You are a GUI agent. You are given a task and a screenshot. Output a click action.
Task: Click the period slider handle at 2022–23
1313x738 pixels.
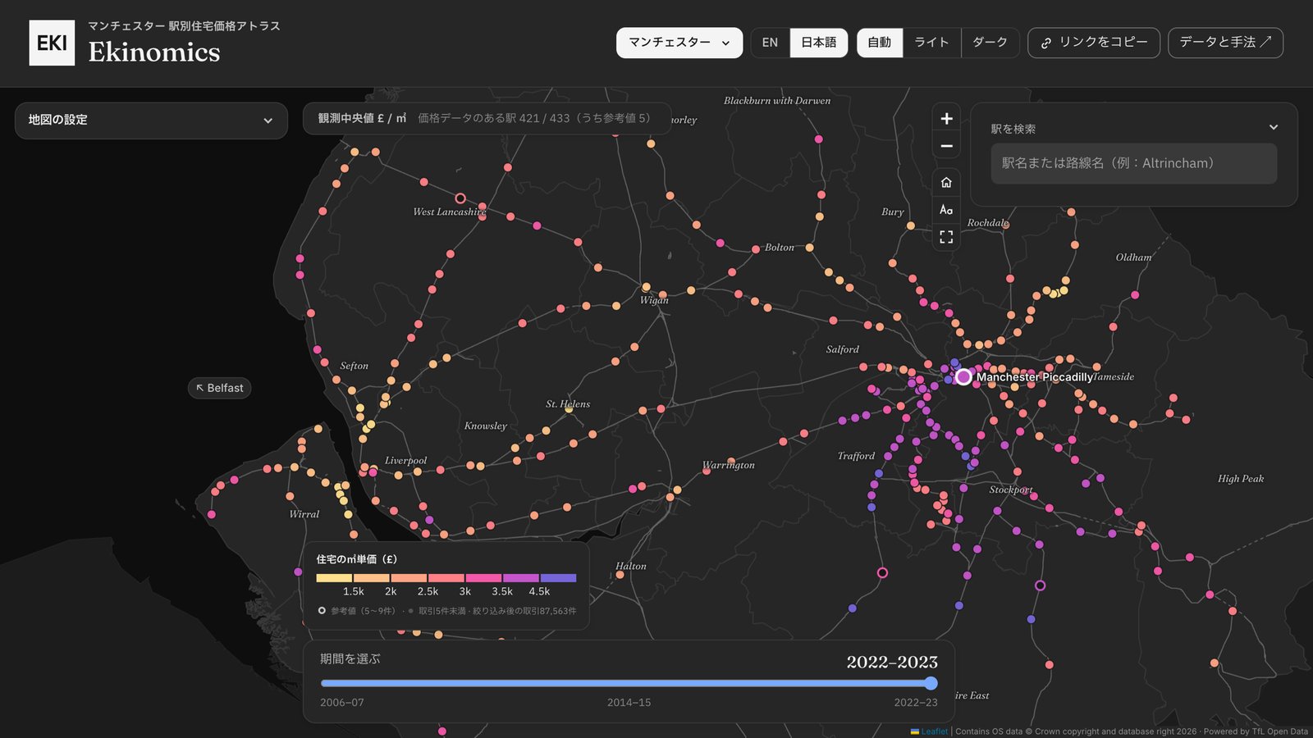tap(931, 683)
